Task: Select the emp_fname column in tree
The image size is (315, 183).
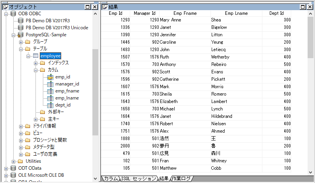Action: click(x=67, y=91)
